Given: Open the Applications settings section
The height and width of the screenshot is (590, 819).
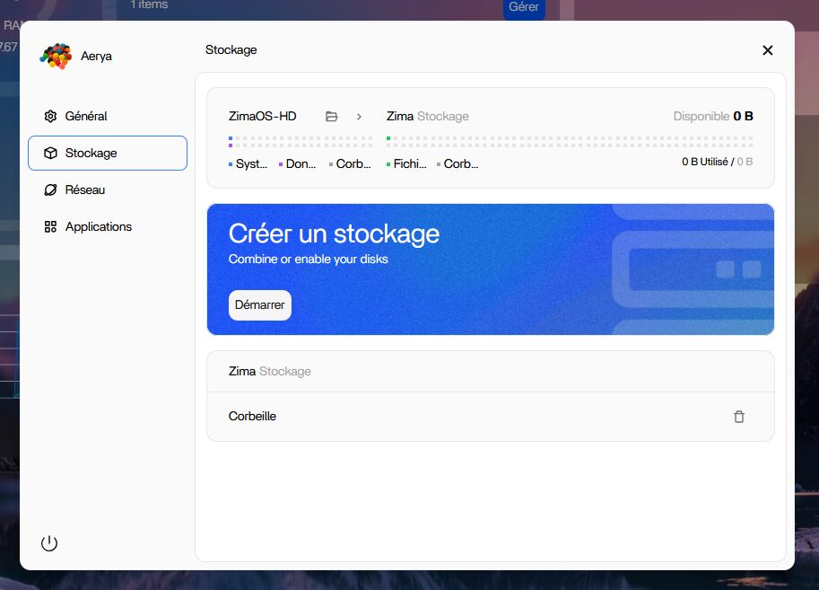Looking at the screenshot, I should click(107, 226).
